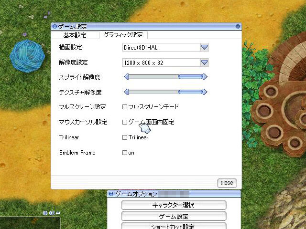Click right arrow of テクスチャ解像度 slider
This screenshot has width=306, height=229.
pos(205,92)
